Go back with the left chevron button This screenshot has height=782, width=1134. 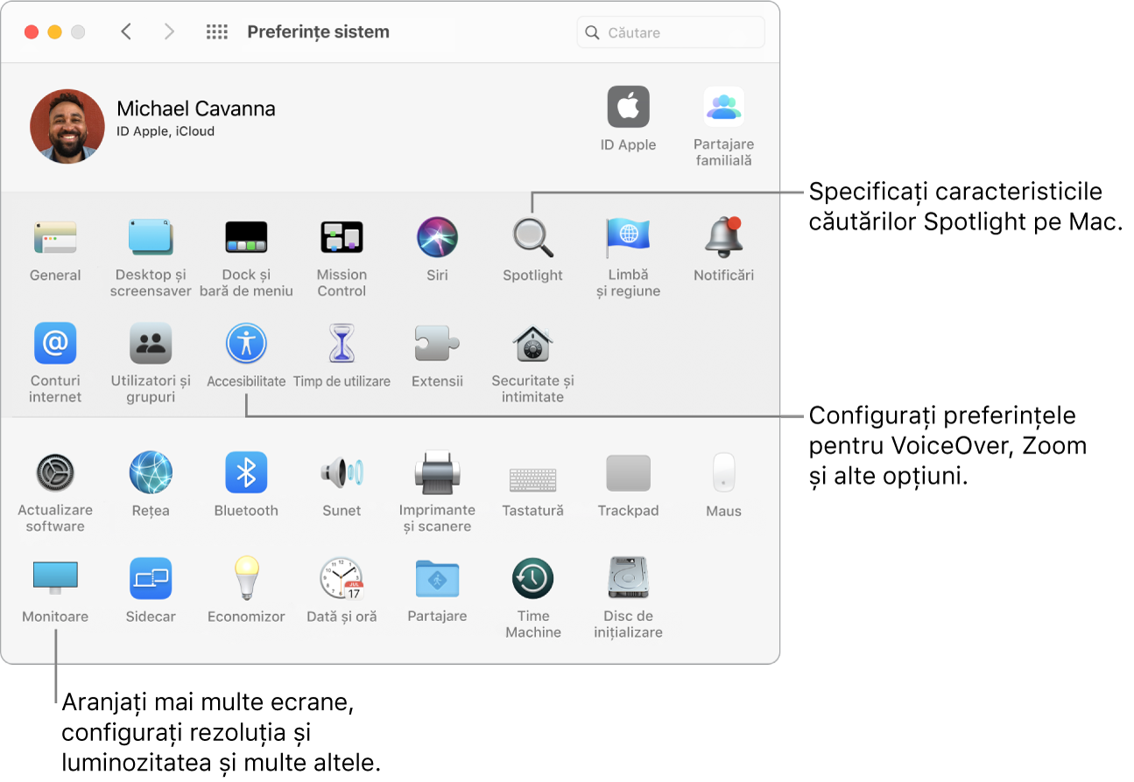coord(126,32)
